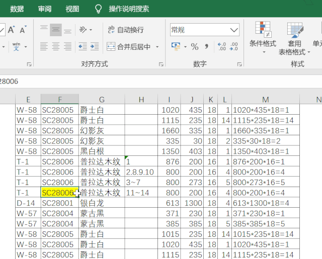The width and height of the screenshot is (322, 259).
Task: Select cell with 2.8.9.10
Action: (141, 172)
